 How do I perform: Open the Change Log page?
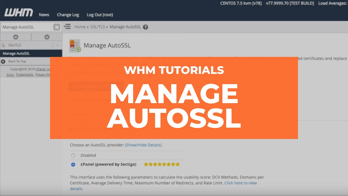68,15
